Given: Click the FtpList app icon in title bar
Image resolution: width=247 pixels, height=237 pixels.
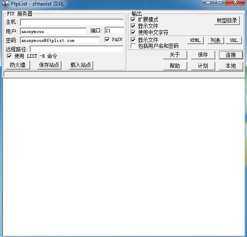Looking at the screenshot, I should [x=5, y=3].
